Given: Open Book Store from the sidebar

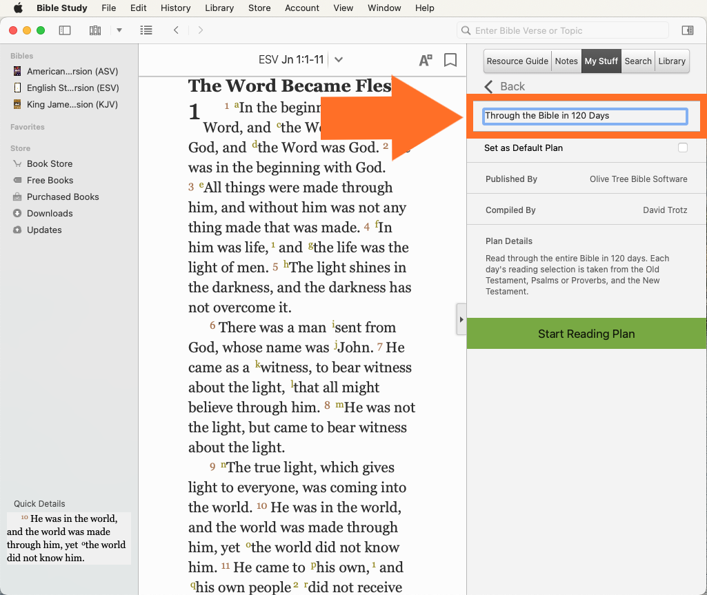Looking at the screenshot, I should (49, 163).
